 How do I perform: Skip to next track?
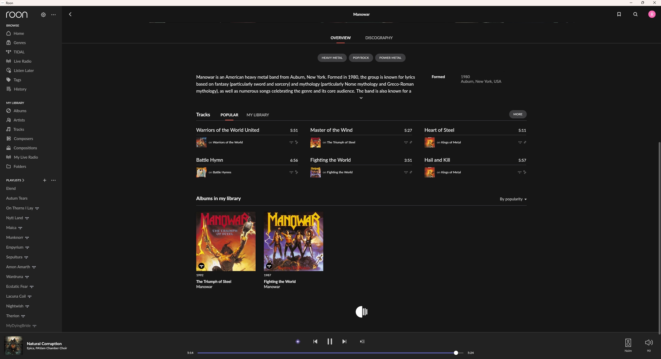(x=344, y=341)
